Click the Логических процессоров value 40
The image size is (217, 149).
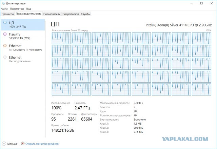(x=135, y=115)
